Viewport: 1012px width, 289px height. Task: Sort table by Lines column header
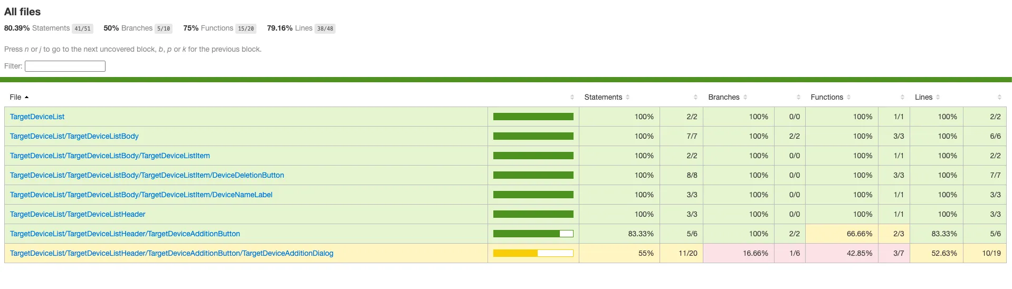[923, 98]
